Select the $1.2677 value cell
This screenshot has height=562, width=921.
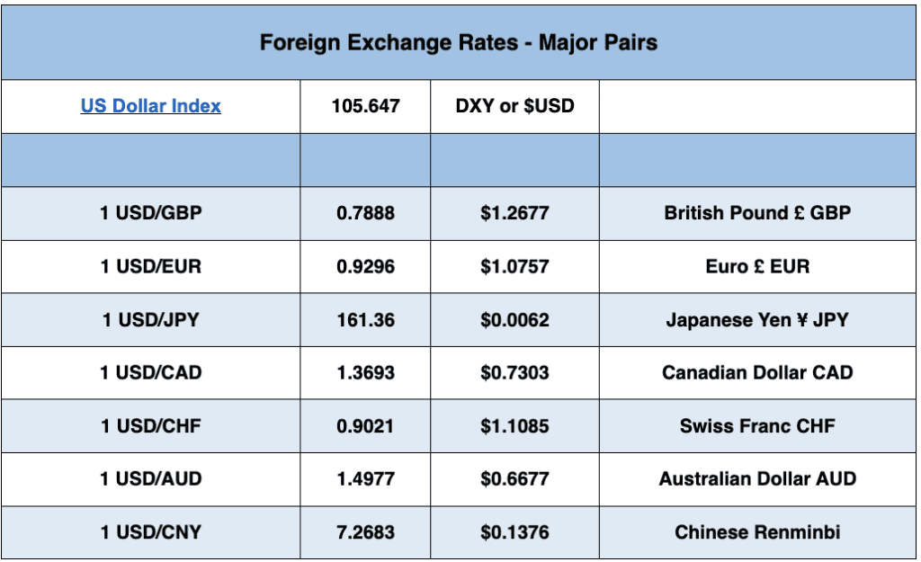pos(514,213)
